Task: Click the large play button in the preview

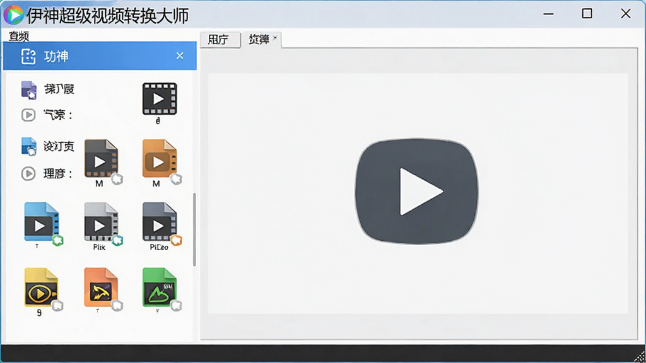Action: point(416,192)
